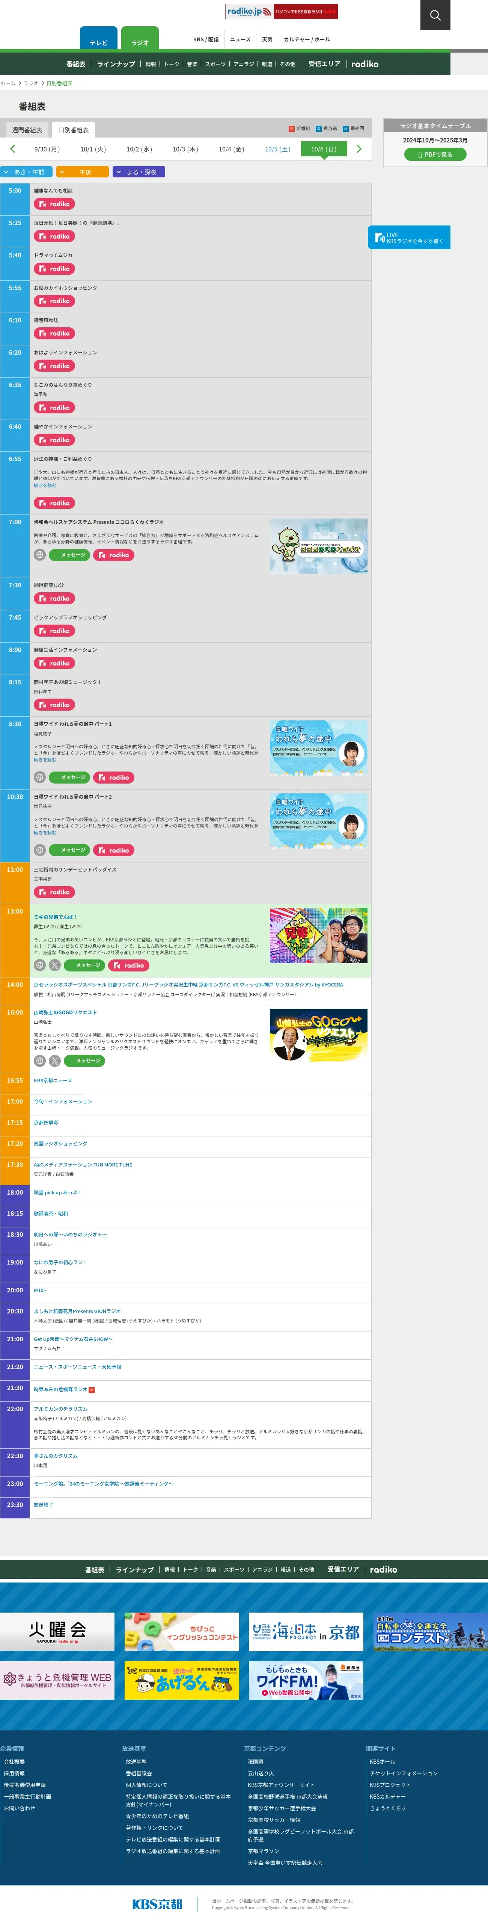Open X icon for 山崎弘士のGOGOリクエスト

coord(54,1061)
